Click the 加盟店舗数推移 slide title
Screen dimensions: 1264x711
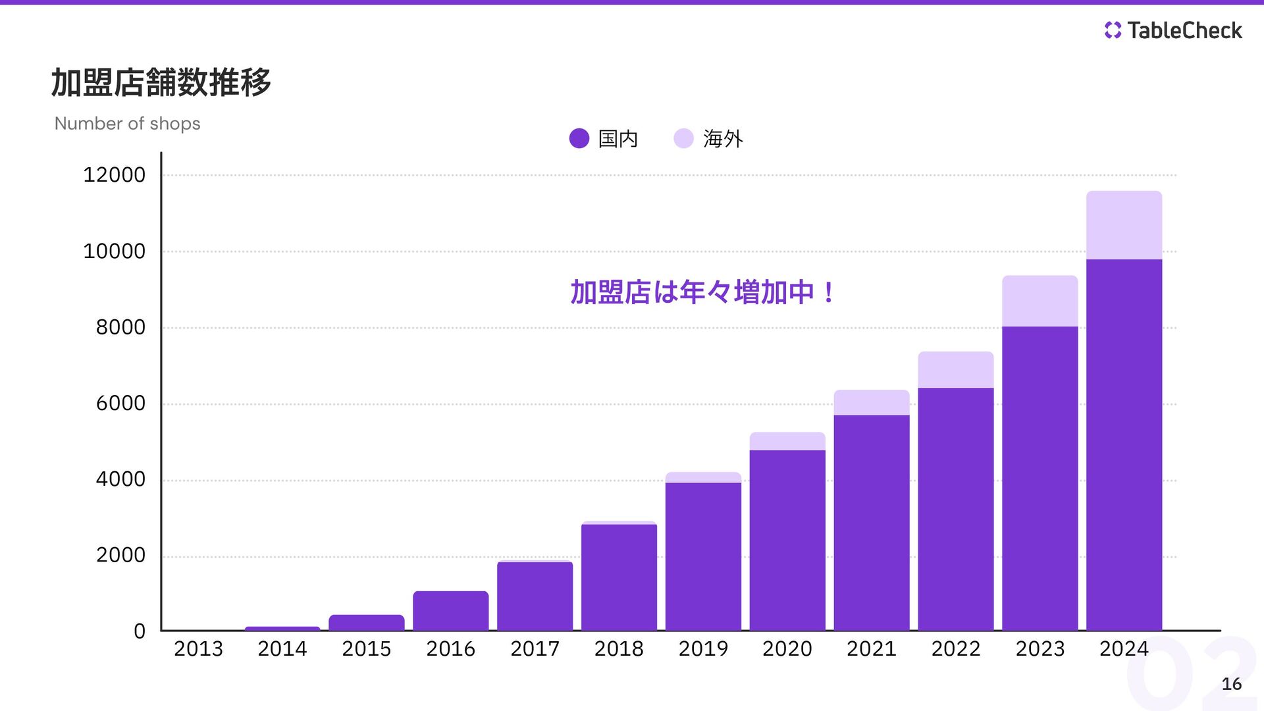(161, 82)
